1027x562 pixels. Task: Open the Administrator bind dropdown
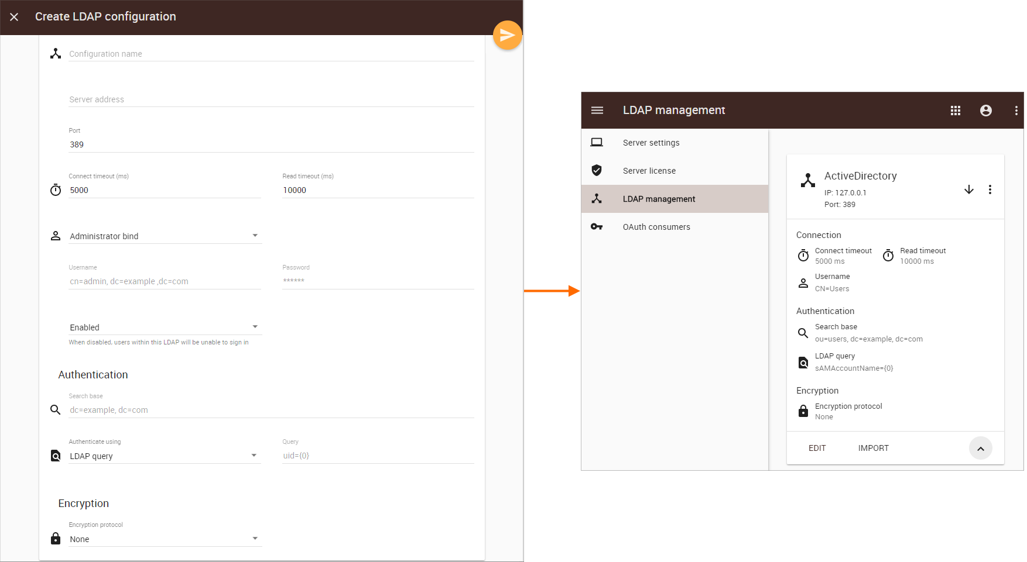pos(165,236)
